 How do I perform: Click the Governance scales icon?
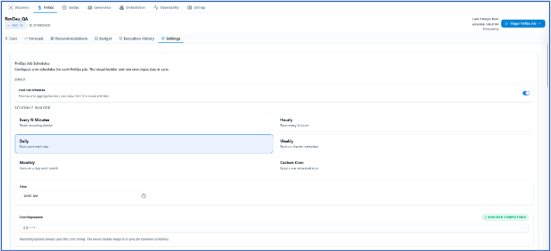coord(90,8)
